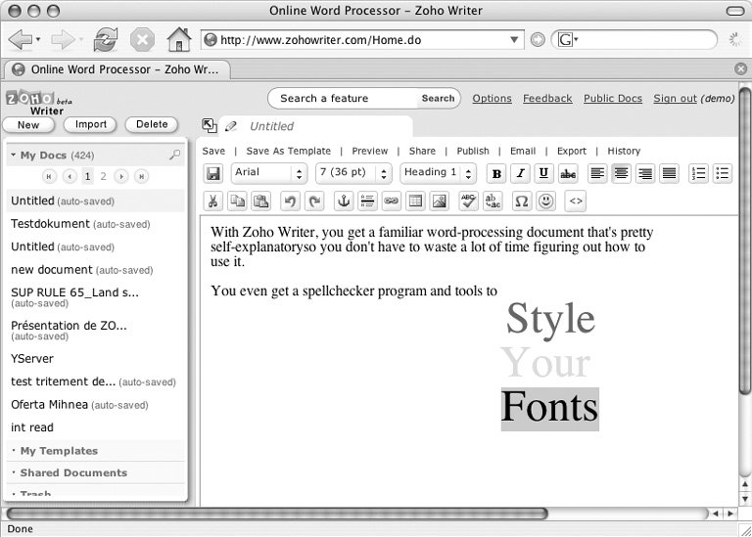Toggle italic formatting

[x=520, y=173]
